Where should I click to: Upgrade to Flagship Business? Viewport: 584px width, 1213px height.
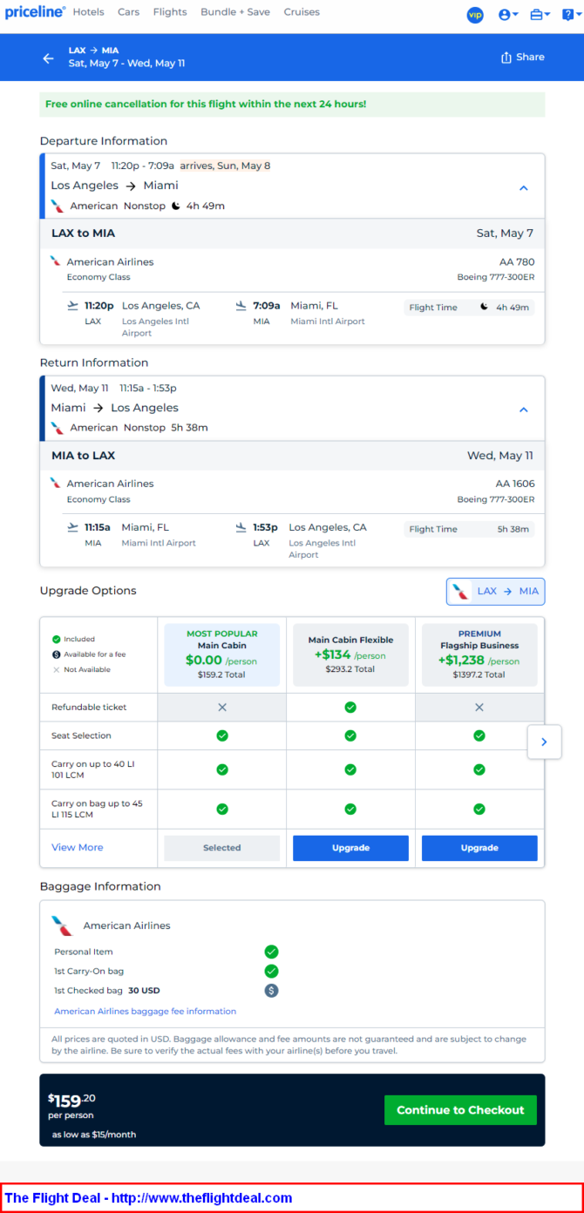(479, 848)
